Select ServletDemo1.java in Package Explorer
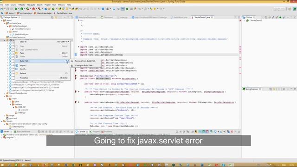 (x=21, y=29)
